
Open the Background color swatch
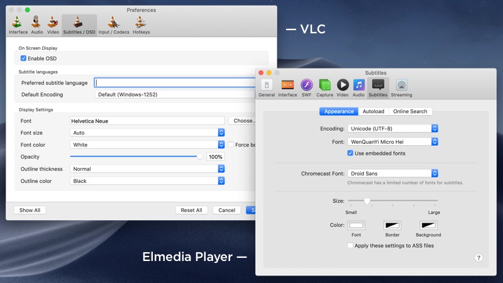(428, 225)
